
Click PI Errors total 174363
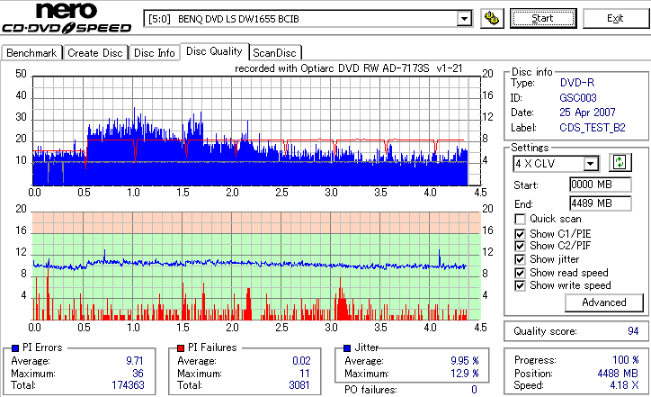128,385
